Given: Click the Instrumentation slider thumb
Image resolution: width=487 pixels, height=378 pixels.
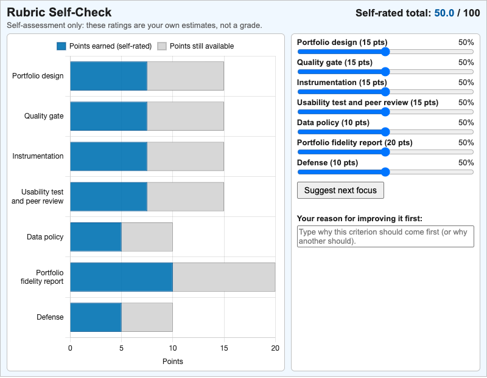Looking at the screenshot, I should (385, 92).
